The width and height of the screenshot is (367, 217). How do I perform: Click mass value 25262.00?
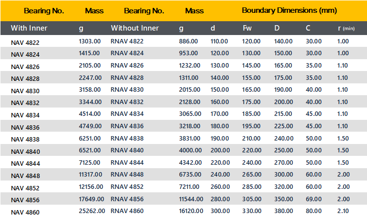pyautogui.click(x=91, y=211)
